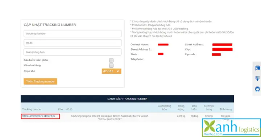Click the Thêm Tracking number button
This screenshot has width=261, height=137.
(x=41, y=81)
